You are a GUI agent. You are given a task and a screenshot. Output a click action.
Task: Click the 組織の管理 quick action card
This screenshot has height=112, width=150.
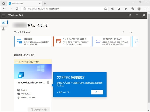(33, 41)
